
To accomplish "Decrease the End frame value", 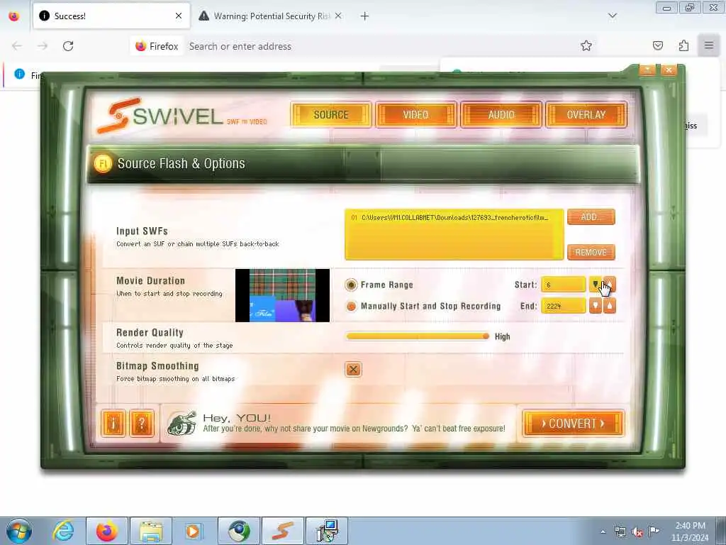I will pyautogui.click(x=595, y=306).
